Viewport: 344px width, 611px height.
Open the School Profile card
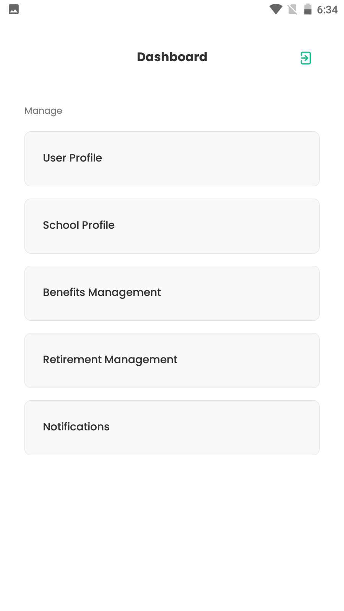click(x=172, y=226)
